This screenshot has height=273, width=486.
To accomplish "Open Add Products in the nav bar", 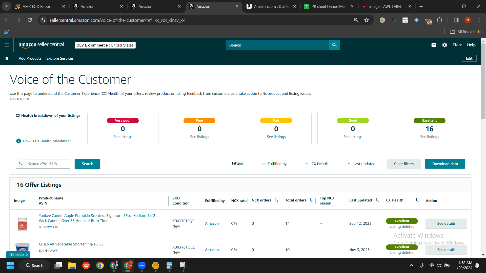I will [x=30, y=58].
